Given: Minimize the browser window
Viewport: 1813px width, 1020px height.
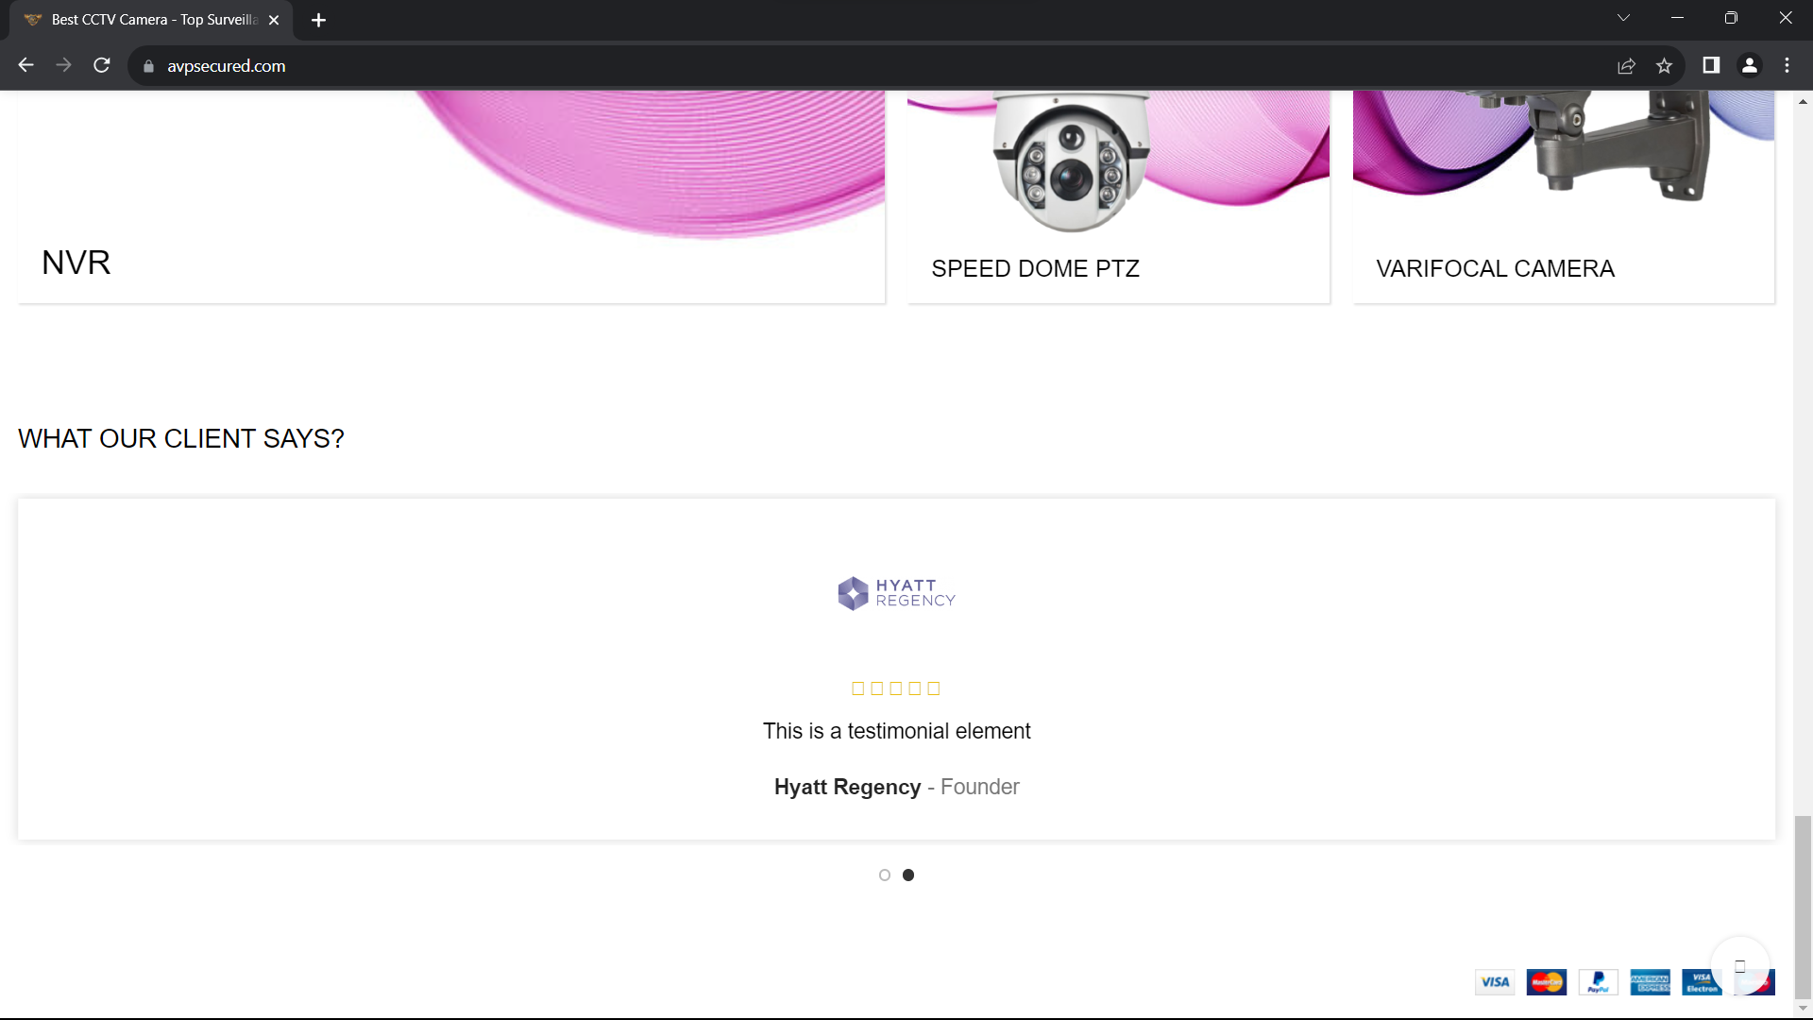Looking at the screenshot, I should [1677, 18].
